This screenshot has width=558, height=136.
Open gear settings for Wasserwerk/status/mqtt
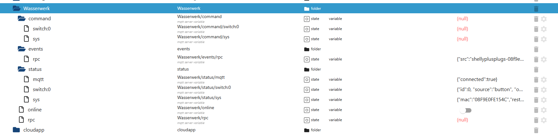(x=544, y=80)
